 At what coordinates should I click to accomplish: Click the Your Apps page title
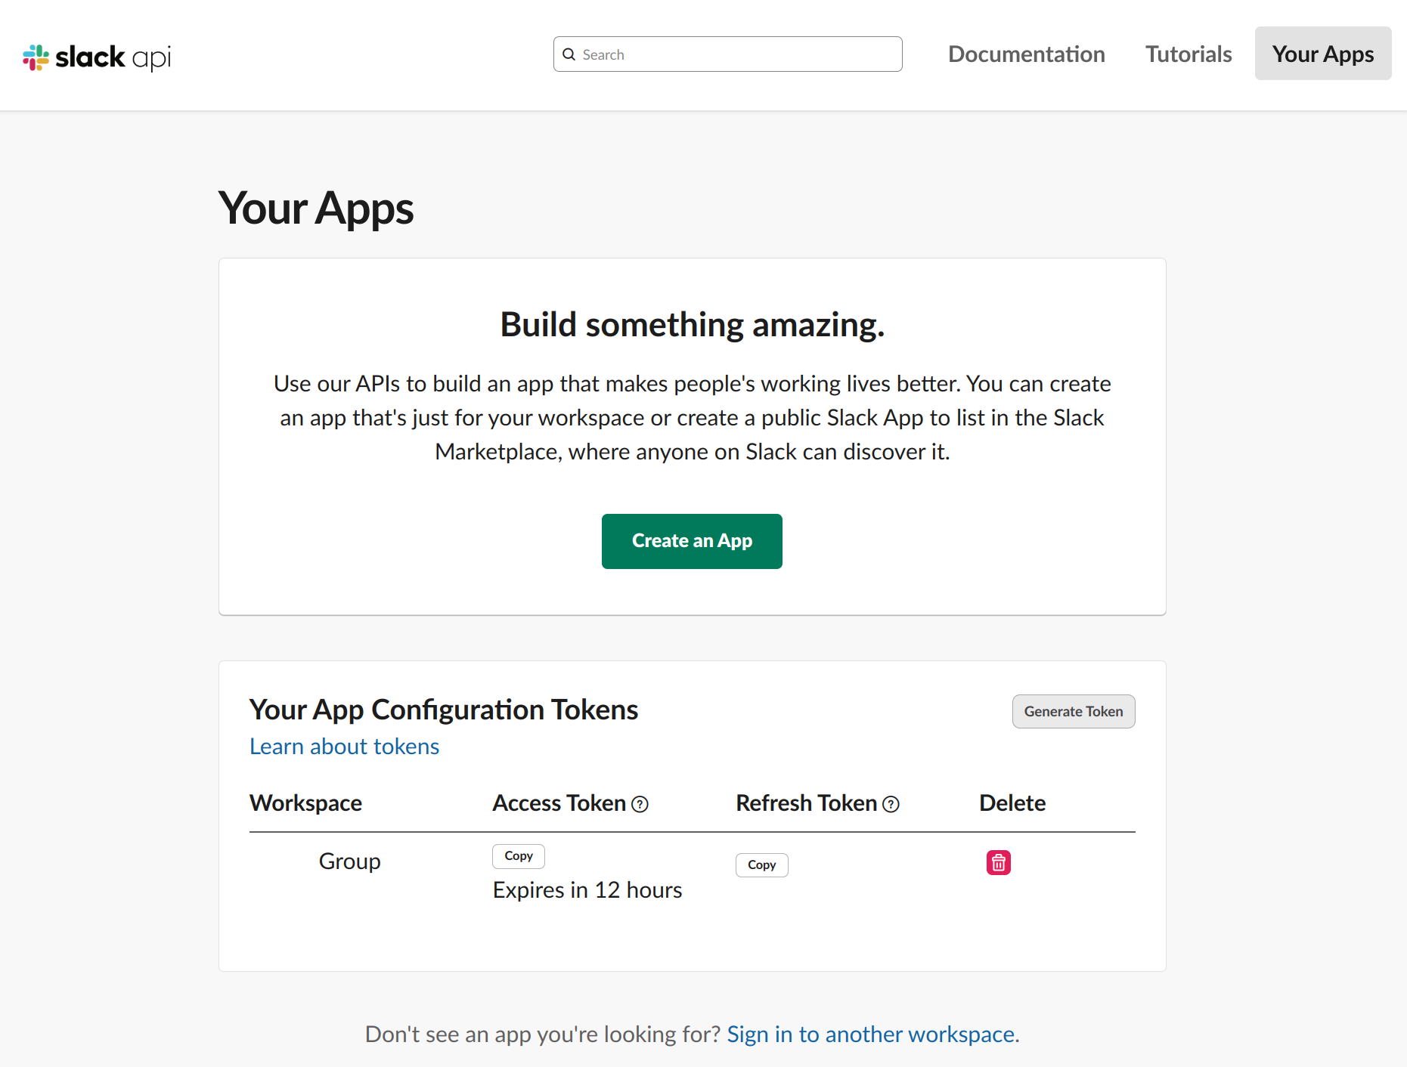tap(316, 209)
